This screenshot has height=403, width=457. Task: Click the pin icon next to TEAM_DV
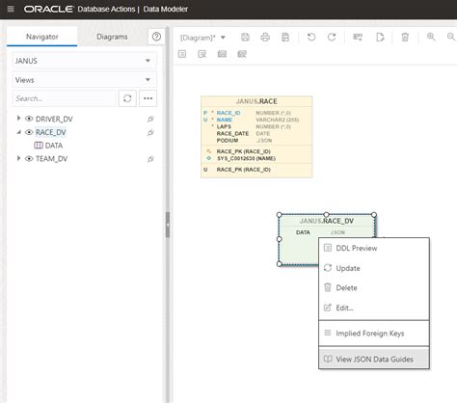pos(150,159)
